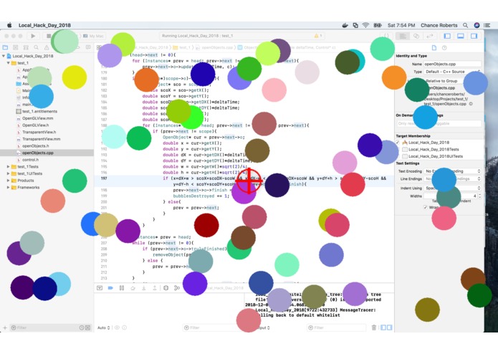Expand the Products folder
The image size is (498, 354).
click(x=9, y=181)
